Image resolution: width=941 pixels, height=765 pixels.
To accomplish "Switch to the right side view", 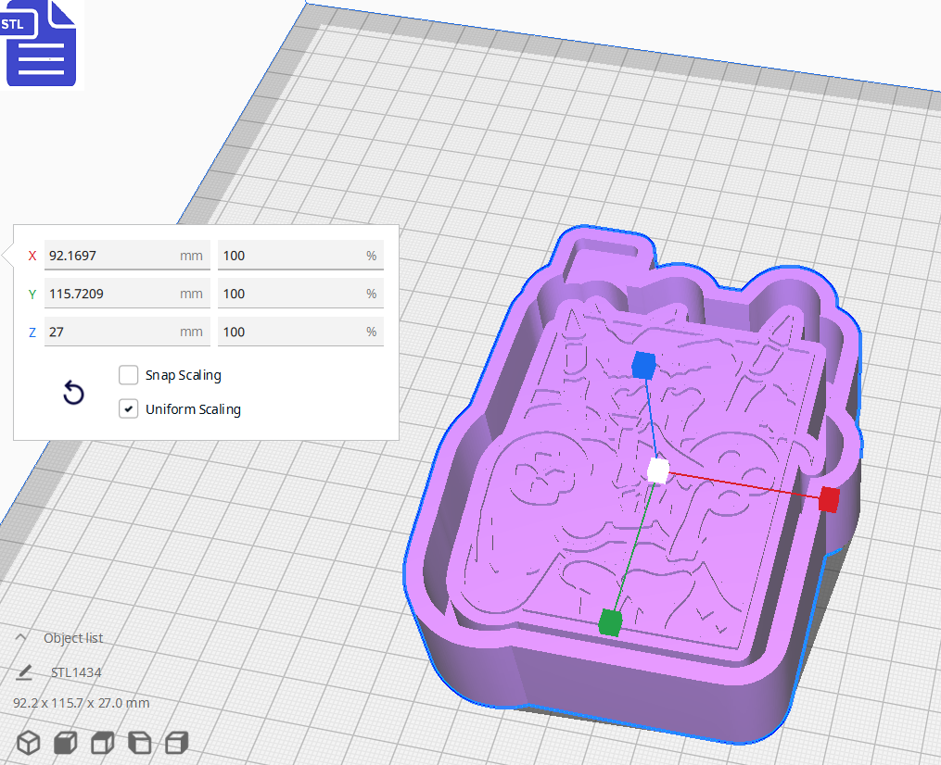I will 175,743.
